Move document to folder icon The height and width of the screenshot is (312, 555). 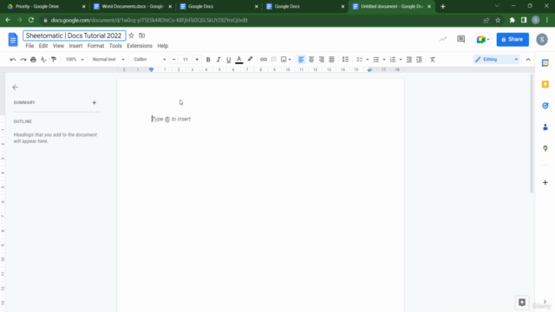coord(142,36)
